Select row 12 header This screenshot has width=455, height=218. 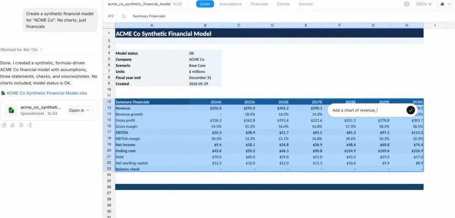click(109, 102)
